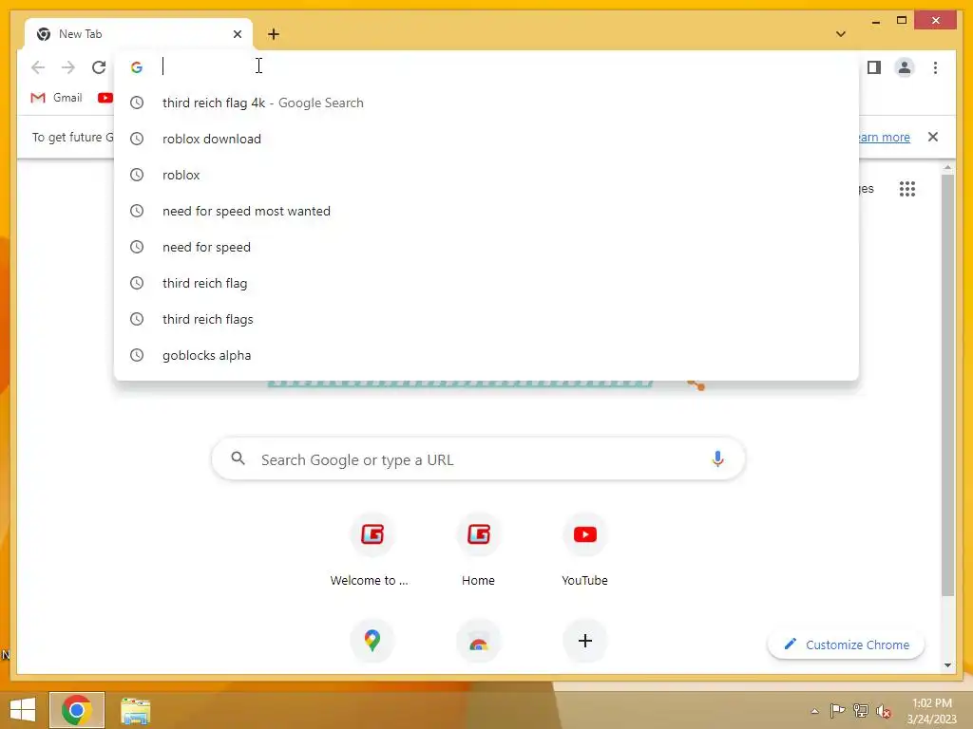Image resolution: width=973 pixels, height=729 pixels.
Task: Start voice search with the microphone icon
Action: coord(717,459)
